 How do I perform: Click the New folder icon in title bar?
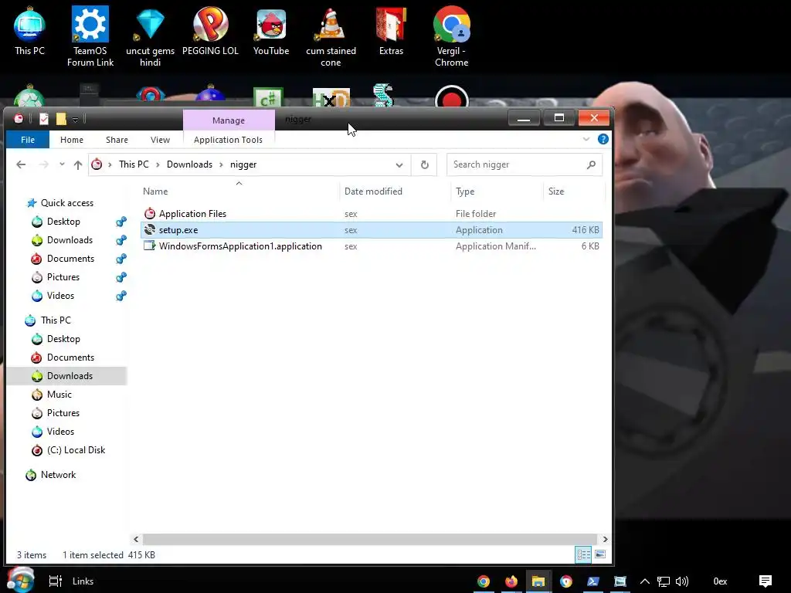point(61,119)
